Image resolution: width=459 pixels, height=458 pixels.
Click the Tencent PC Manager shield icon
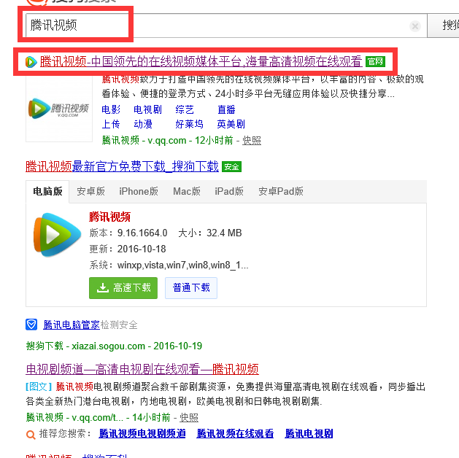pyautogui.click(x=31, y=325)
